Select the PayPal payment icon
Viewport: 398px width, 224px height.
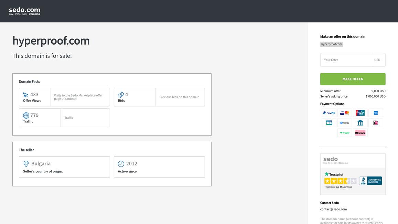(329, 113)
